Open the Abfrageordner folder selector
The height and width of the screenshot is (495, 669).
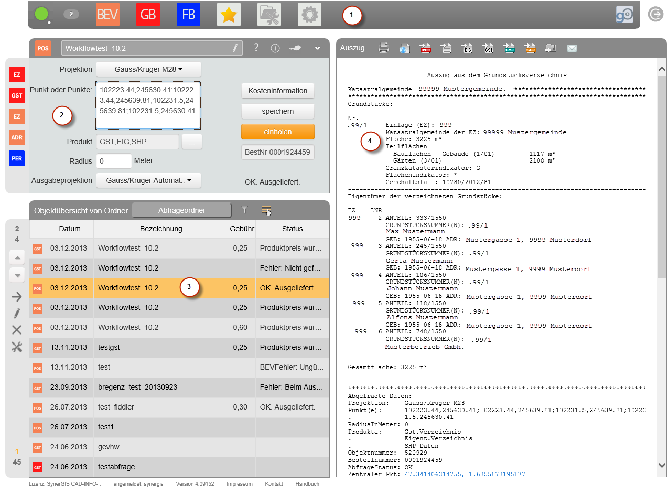(x=181, y=210)
